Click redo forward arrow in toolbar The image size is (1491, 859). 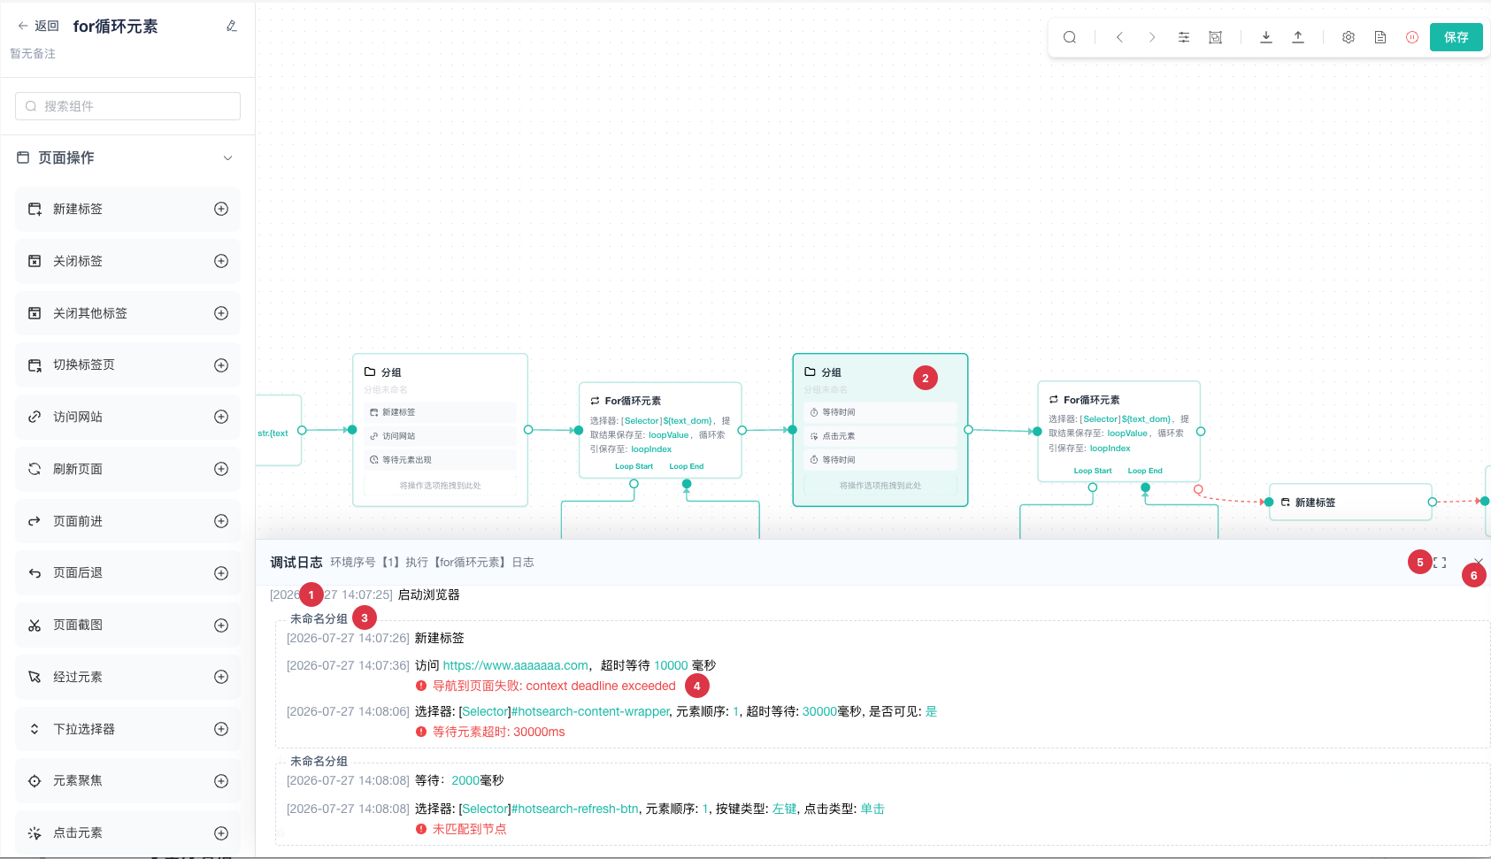click(1151, 37)
